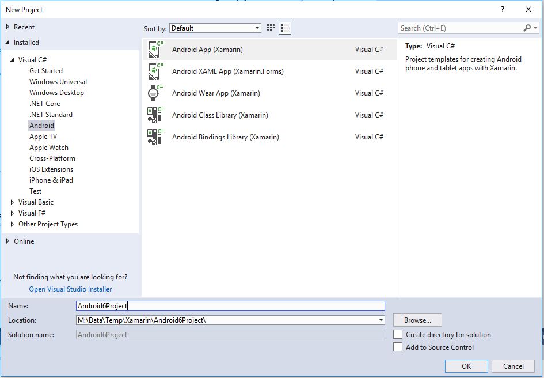
Task: Expand the Visual F# node
Action: click(x=12, y=213)
